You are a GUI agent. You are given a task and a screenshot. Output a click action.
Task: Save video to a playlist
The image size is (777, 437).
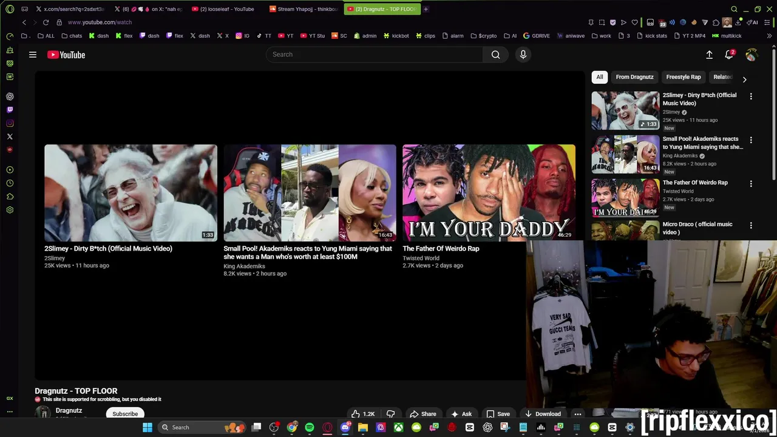click(498, 414)
